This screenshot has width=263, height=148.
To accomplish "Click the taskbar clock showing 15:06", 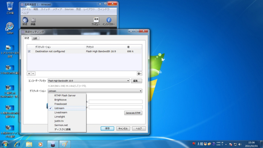I will click(x=251, y=144).
